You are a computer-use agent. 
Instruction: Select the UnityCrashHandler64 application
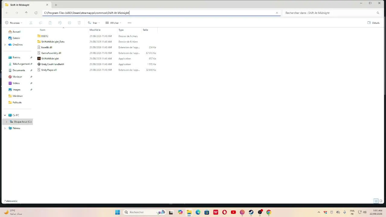click(52, 64)
